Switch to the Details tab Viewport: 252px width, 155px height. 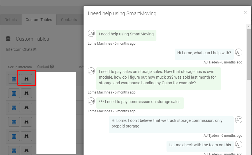[x=11, y=20]
